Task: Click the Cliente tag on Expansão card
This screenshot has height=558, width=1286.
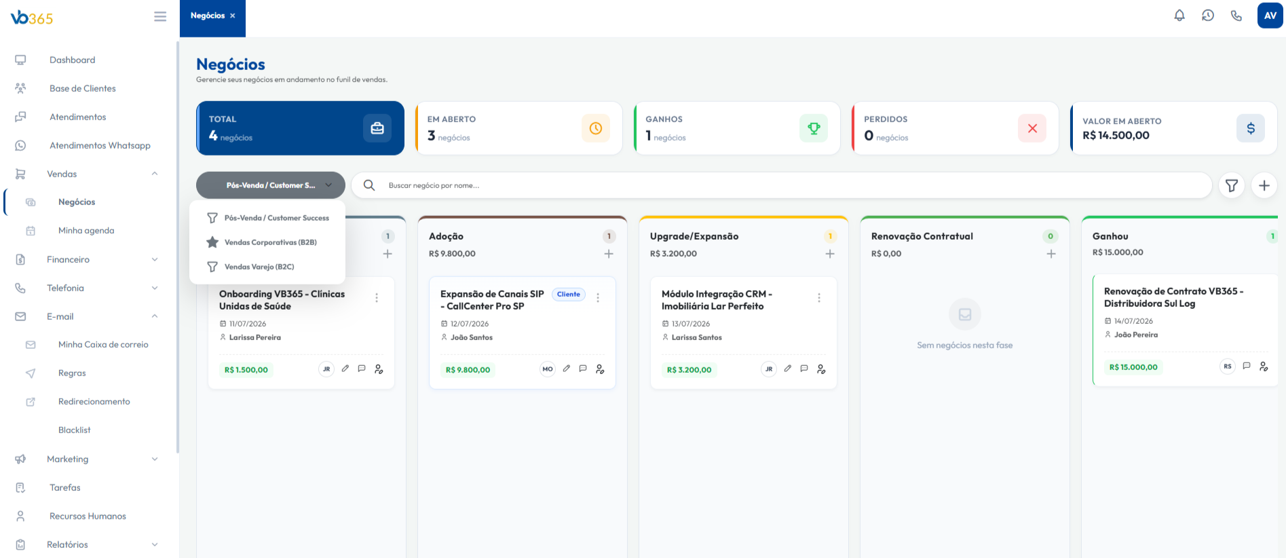Action: [569, 294]
